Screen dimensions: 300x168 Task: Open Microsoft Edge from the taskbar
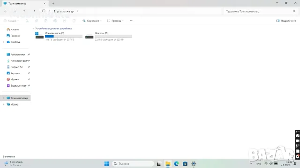point(176,164)
